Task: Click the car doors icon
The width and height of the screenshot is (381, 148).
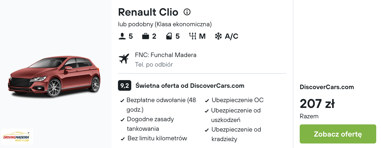Action: pos(169,36)
